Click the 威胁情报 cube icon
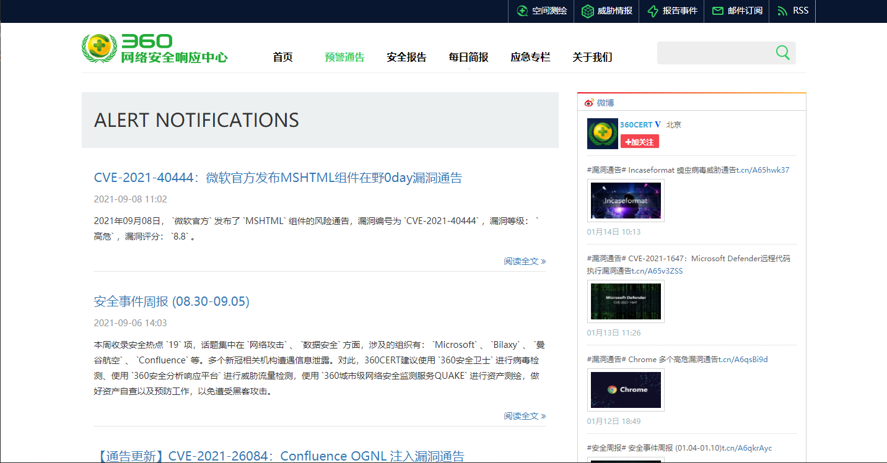Screen dimensions: 887x463 (587, 11)
